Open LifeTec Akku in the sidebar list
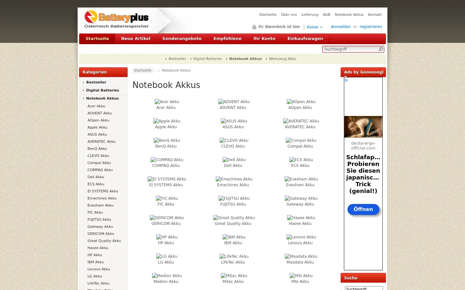Image resolution: width=465 pixels, height=290 pixels. click(98, 284)
